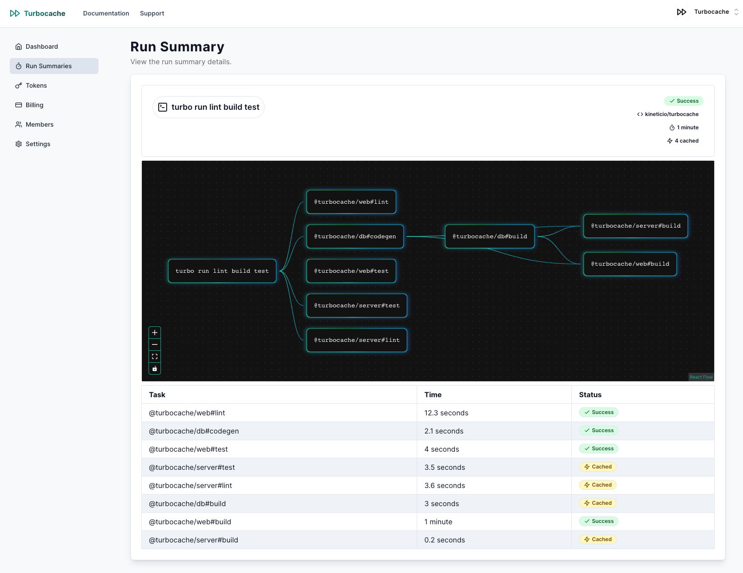Viewport: 743px width, 573px height.
Task: Select the @turbocache/web#lint graph node
Action: coord(351,202)
